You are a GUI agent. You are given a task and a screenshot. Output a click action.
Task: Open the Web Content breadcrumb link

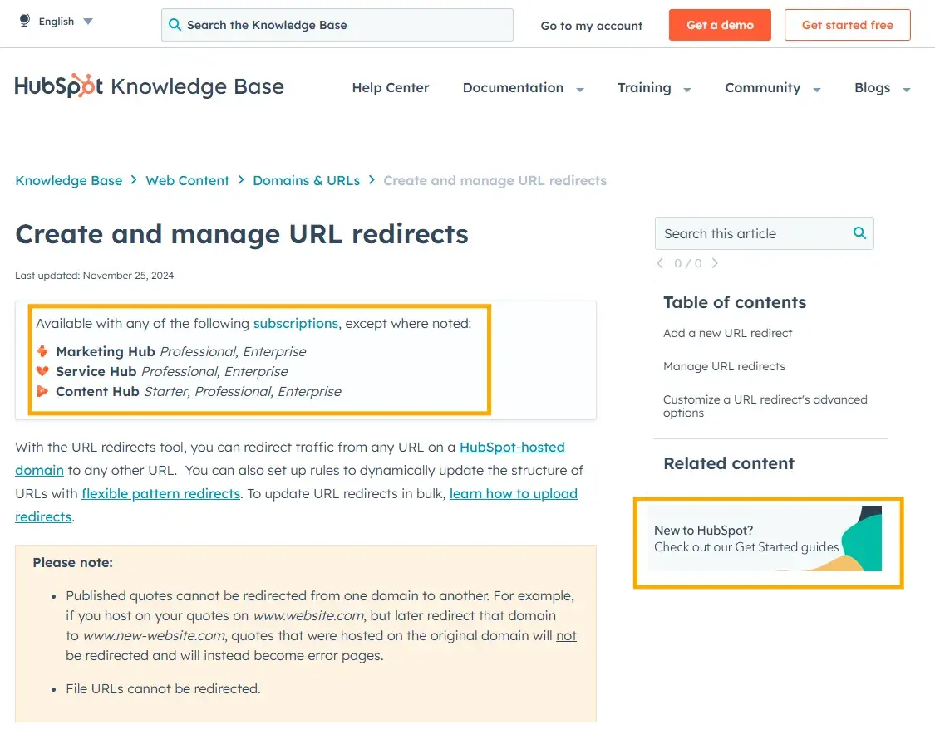(x=187, y=180)
